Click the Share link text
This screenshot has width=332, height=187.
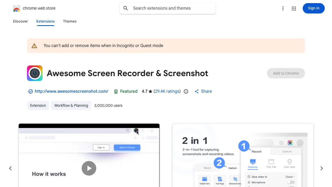click(206, 91)
